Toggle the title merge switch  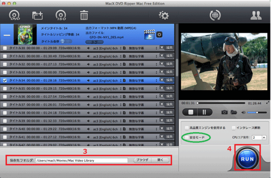(66, 41)
